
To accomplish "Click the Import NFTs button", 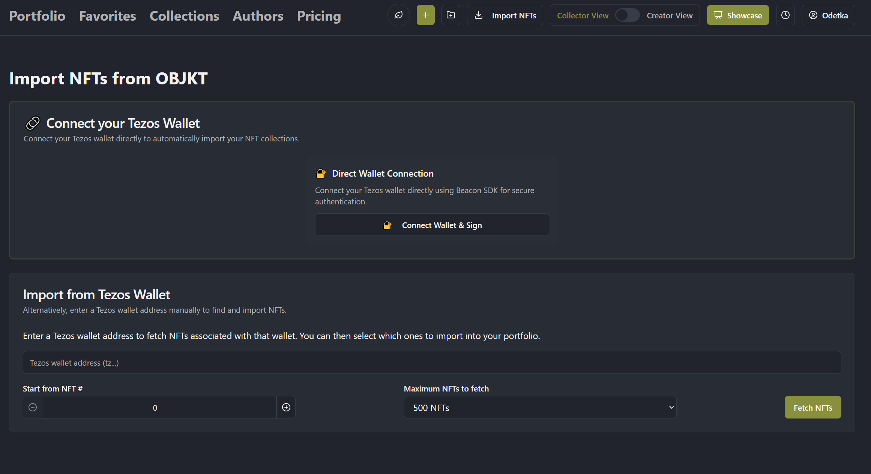I will coord(505,15).
